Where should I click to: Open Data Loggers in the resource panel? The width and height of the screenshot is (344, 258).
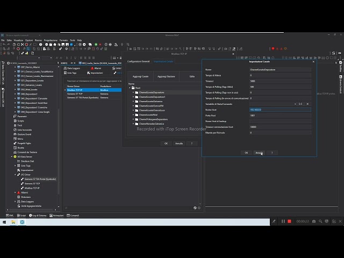[x=72, y=68]
